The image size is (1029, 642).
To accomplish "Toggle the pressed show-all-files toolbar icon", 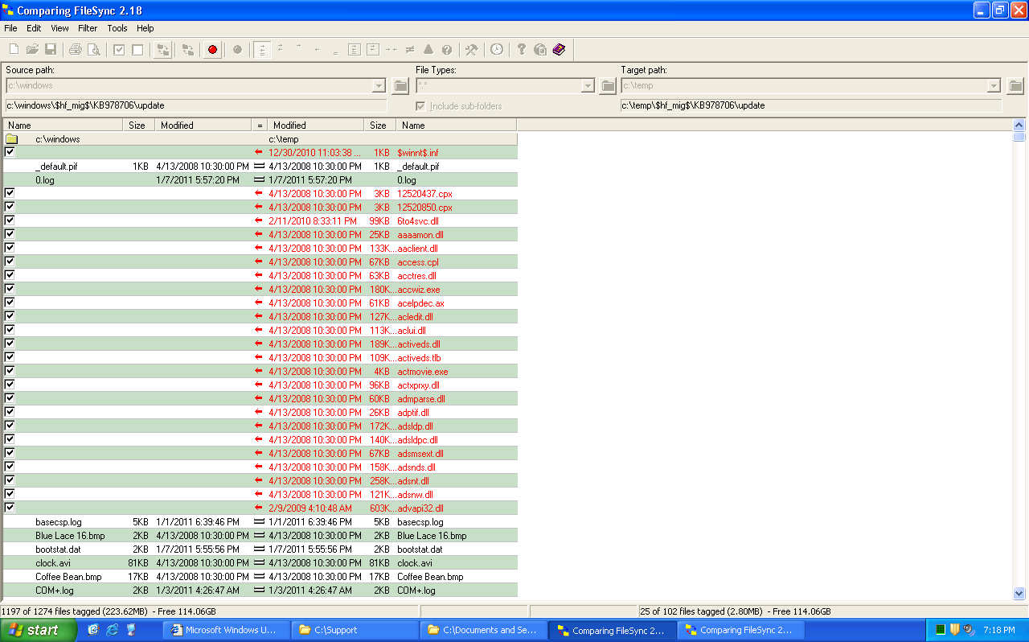I will coord(262,50).
